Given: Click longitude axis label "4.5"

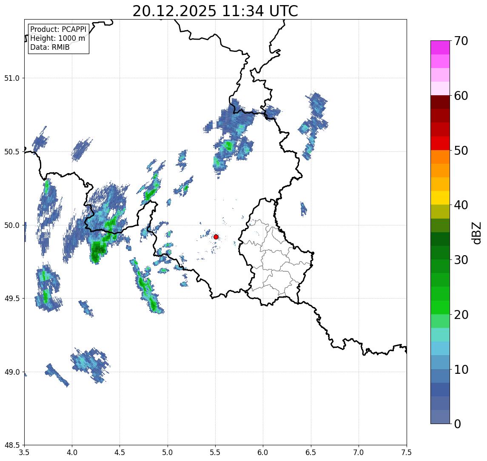Looking at the screenshot, I should (x=120, y=452).
